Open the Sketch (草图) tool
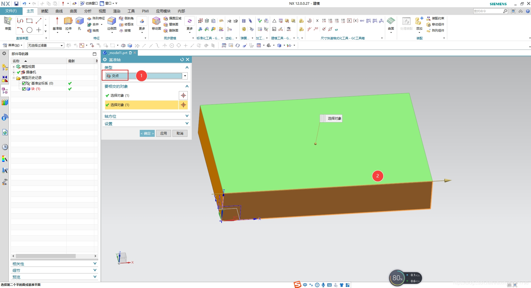 pyautogui.click(x=8, y=23)
